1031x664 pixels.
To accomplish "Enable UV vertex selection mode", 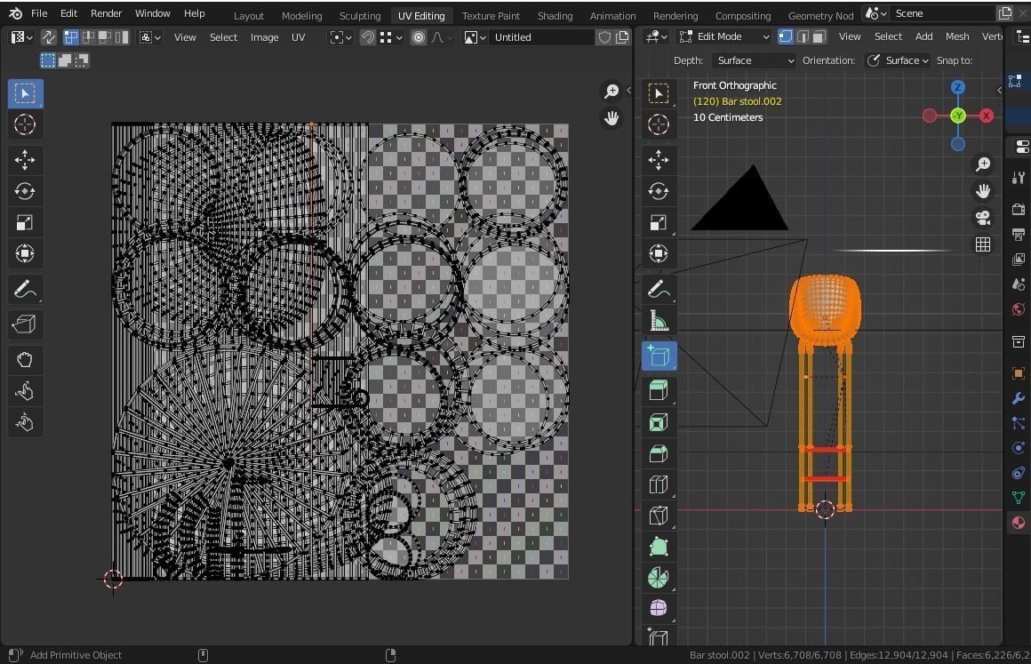I will [x=71, y=37].
